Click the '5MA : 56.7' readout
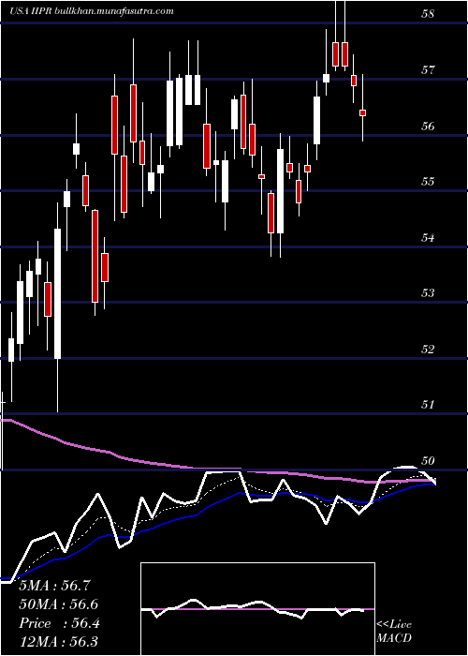This screenshot has width=468, height=656. click(x=54, y=586)
